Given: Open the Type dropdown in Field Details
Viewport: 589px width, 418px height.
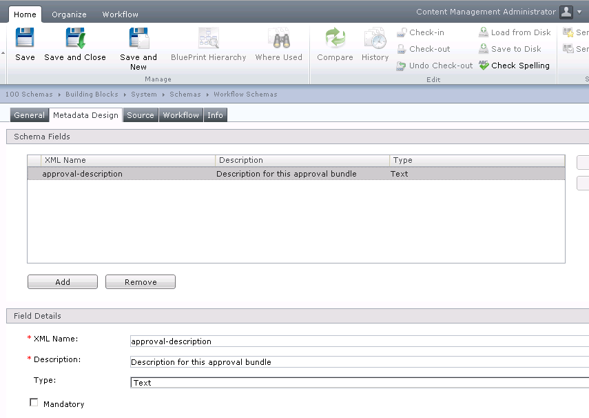Looking at the screenshot, I should [358, 383].
